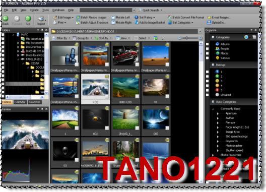Open Batch Resize Images tool

(92, 17)
